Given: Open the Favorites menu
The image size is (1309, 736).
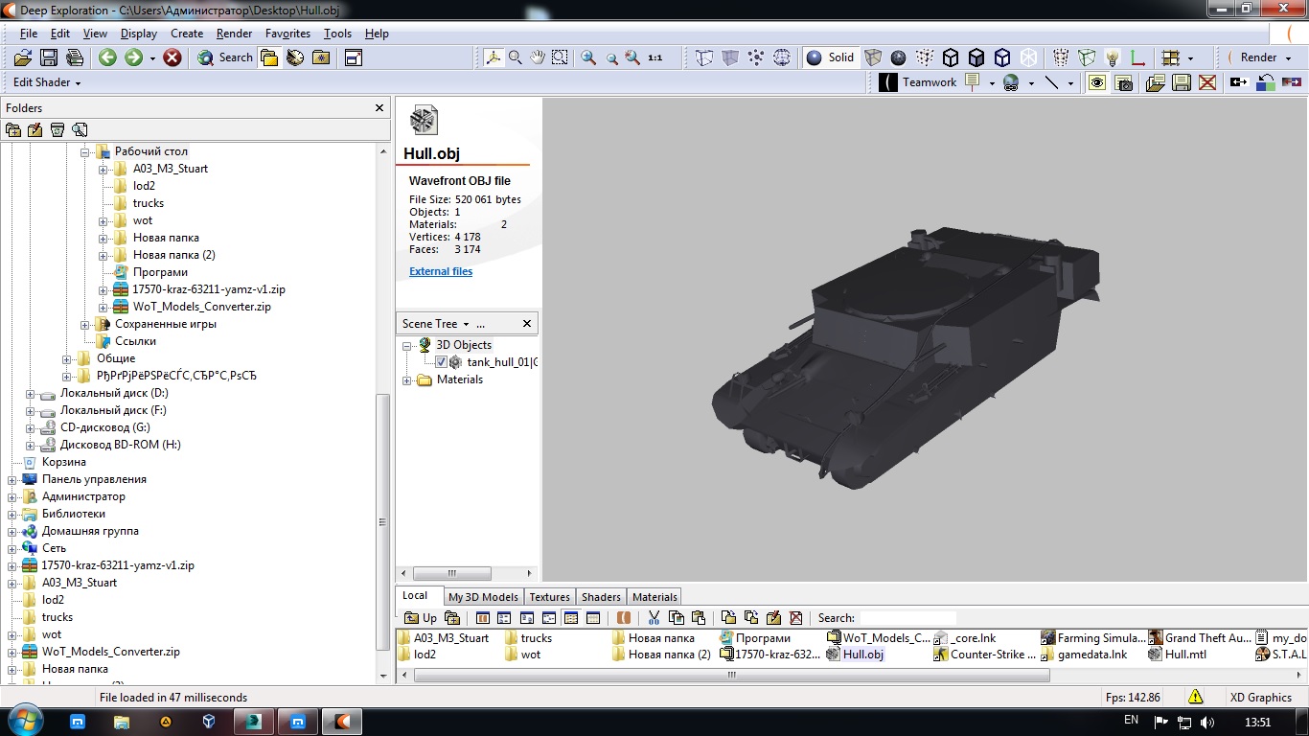Looking at the screenshot, I should pyautogui.click(x=287, y=34).
